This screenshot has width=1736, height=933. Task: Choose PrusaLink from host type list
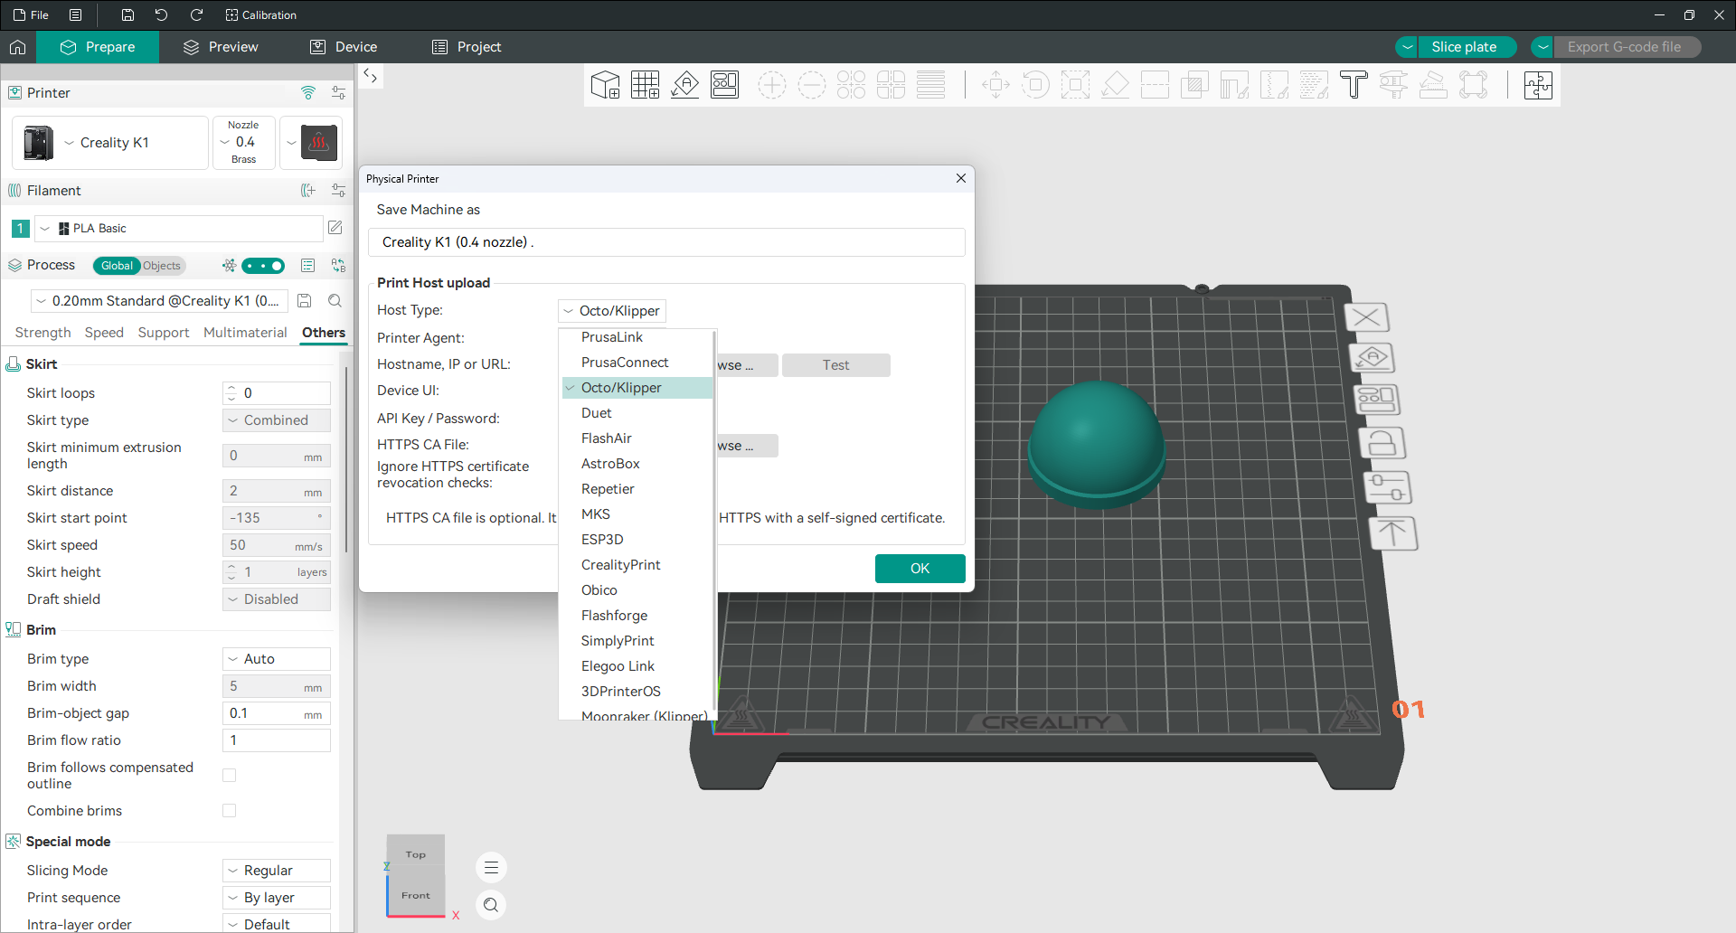point(637,337)
